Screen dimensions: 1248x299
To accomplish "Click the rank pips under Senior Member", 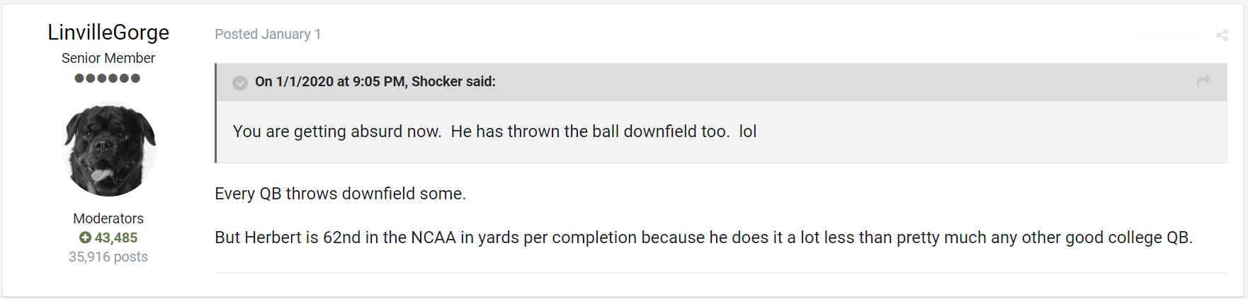I will point(108,78).
